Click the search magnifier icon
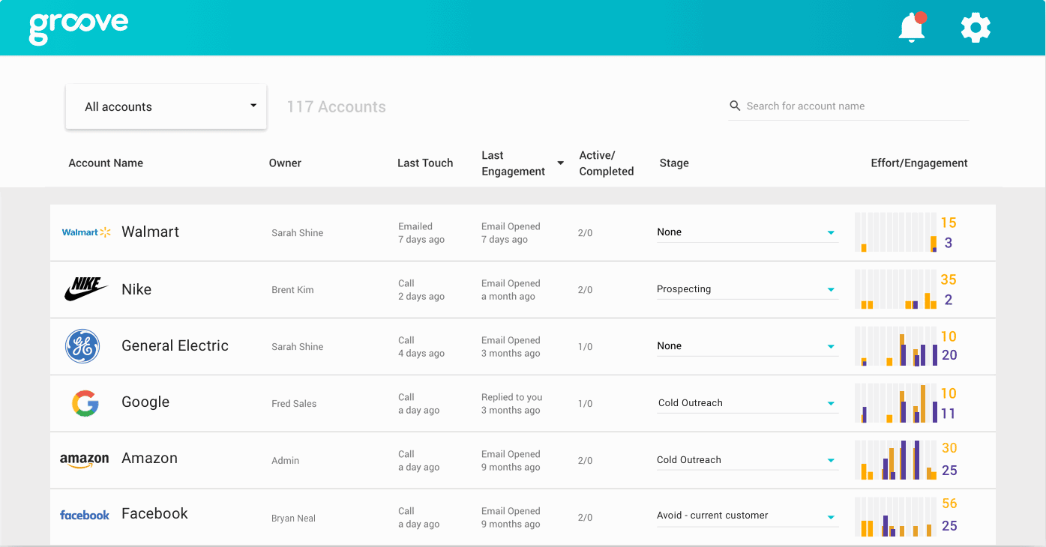The height and width of the screenshot is (547, 1046). (735, 106)
